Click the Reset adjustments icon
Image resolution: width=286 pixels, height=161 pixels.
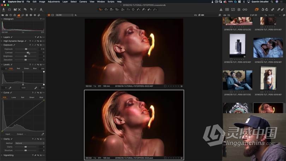point(25,10)
